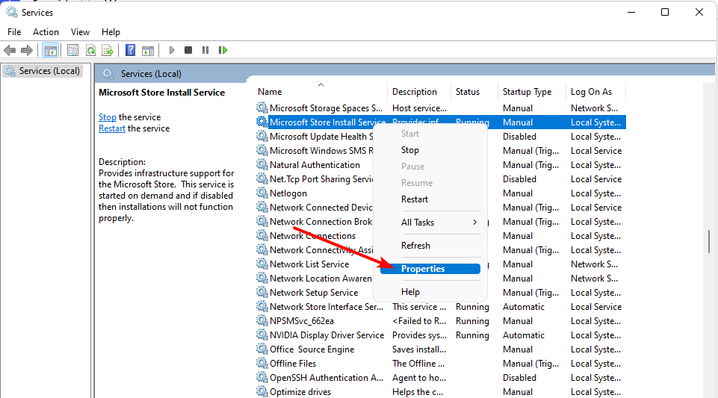Click the gear icon beside NVIDIA Display Driver Service
This screenshot has width=718, height=398.
tap(262, 335)
